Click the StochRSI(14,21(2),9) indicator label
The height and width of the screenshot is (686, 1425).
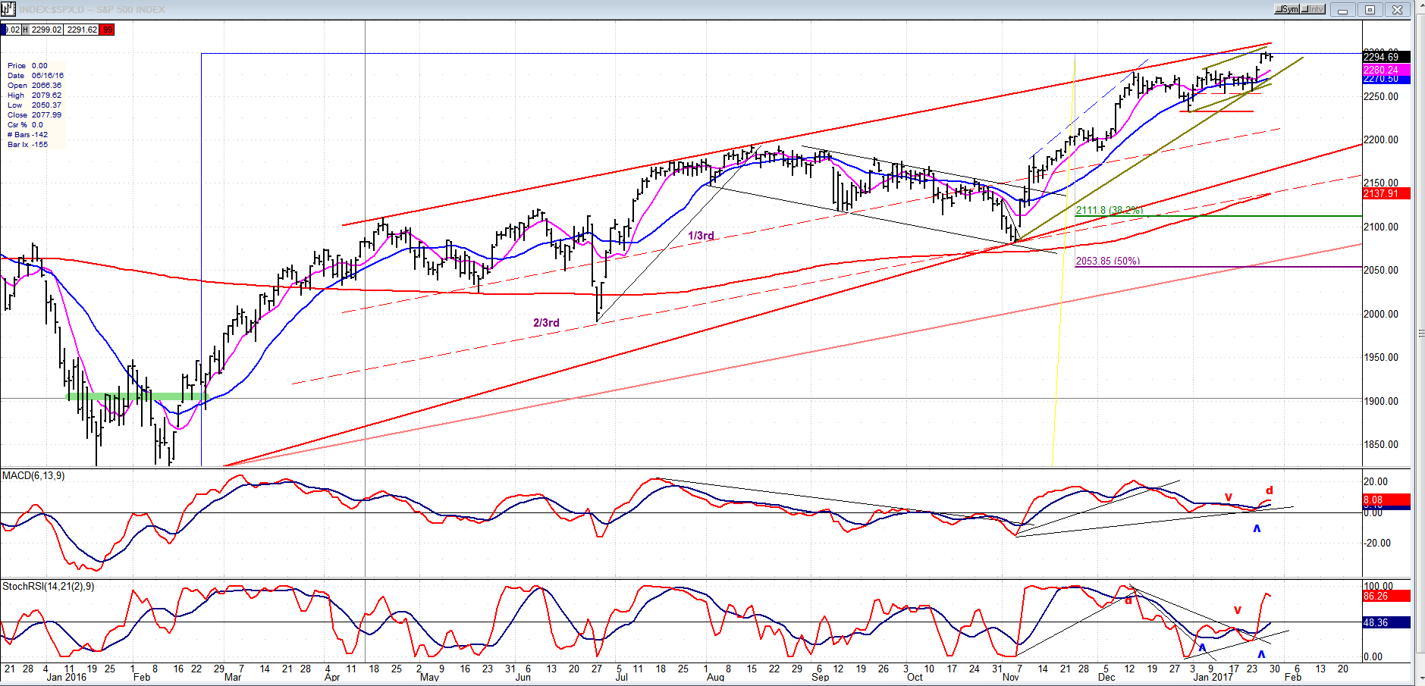[x=49, y=586]
